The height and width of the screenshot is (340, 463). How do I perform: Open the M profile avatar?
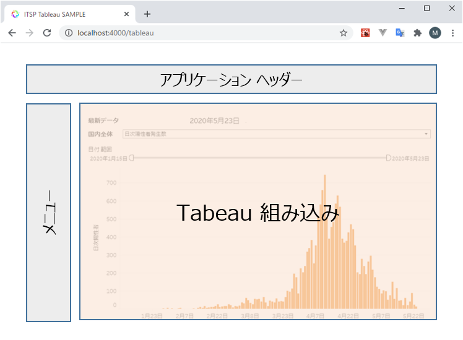[435, 33]
